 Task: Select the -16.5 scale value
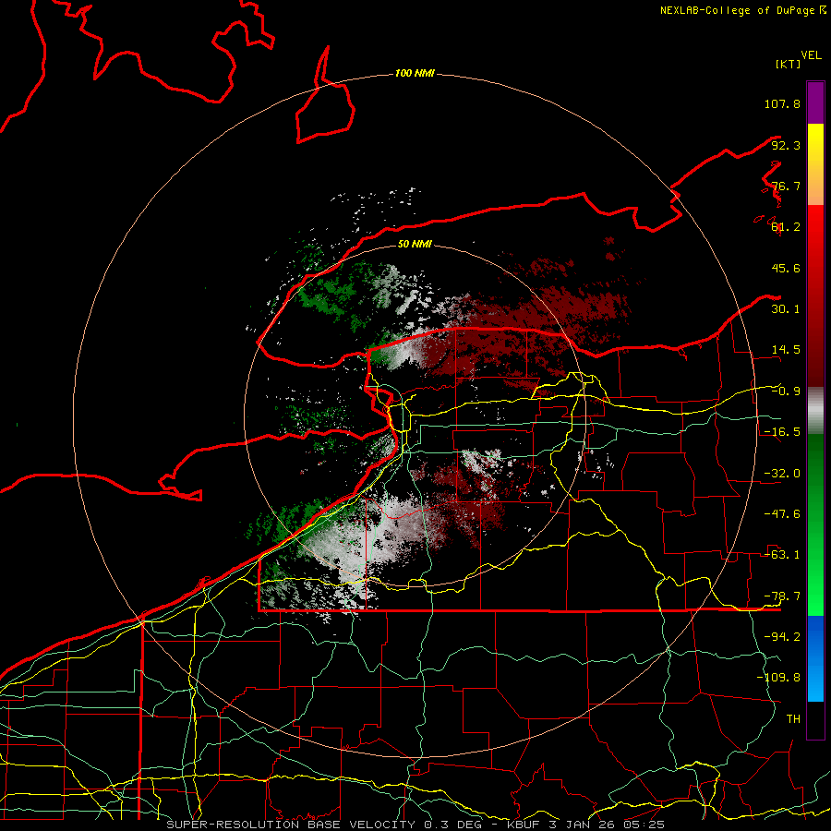782,432
